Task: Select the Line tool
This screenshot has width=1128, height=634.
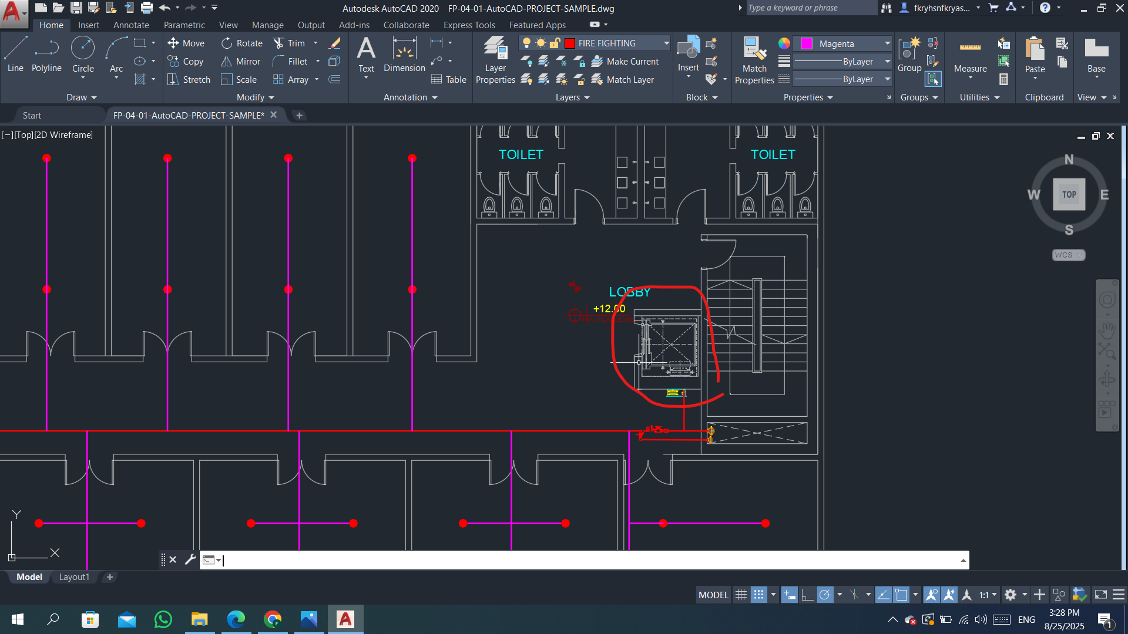Action: 15,55
